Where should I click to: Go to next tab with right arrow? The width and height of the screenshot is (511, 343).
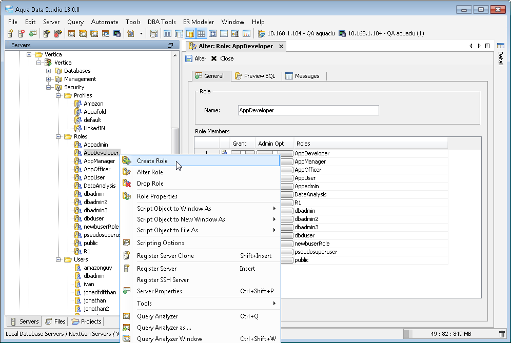pos(479,46)
